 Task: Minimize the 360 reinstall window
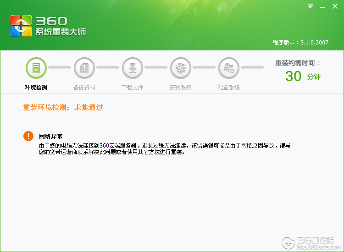[322, 6]
